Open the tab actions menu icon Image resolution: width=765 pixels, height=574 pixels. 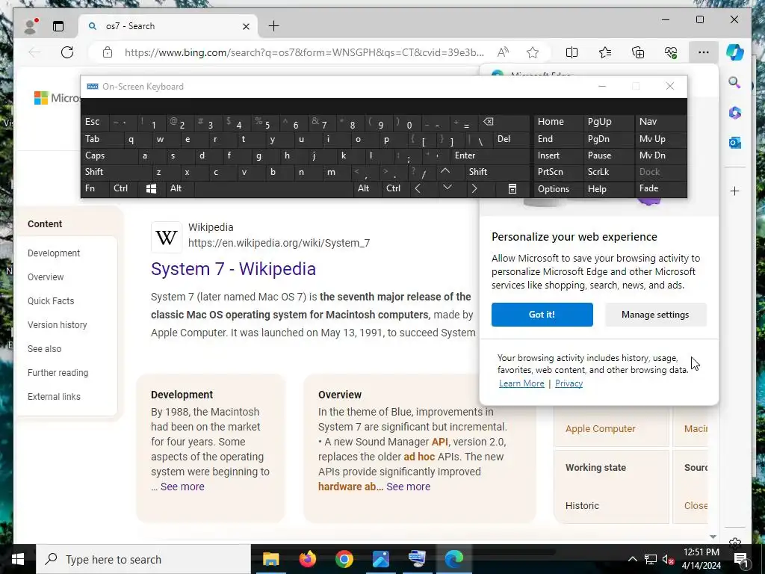tap(58, 26)
